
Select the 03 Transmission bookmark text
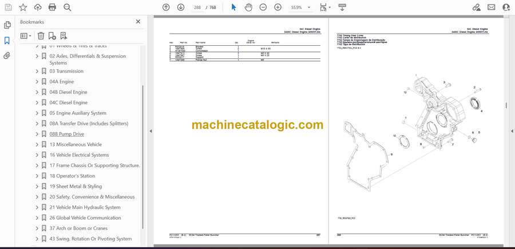click(x=66, y=71)
